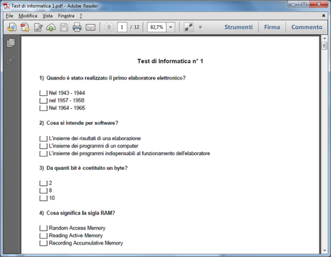Screen dimensions: 331x257
Task: Toggle read mode with the expand arrows icon
Action: pos(188,27)
